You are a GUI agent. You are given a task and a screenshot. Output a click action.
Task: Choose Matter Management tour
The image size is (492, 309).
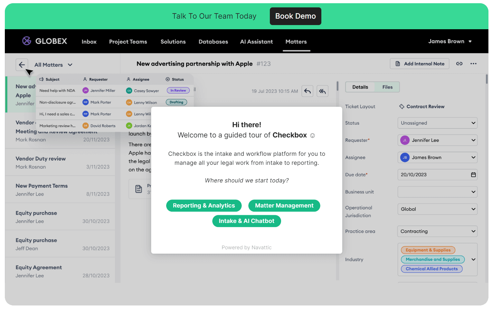coord(284,206)
